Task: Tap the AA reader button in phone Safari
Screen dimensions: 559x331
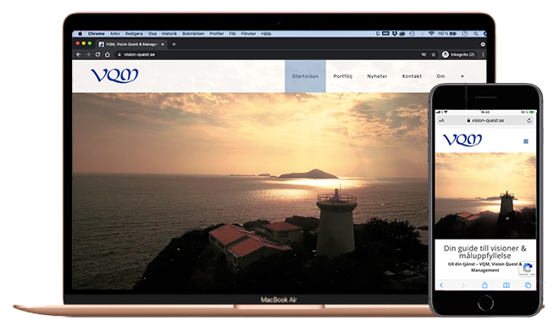Action: point(442,120)
